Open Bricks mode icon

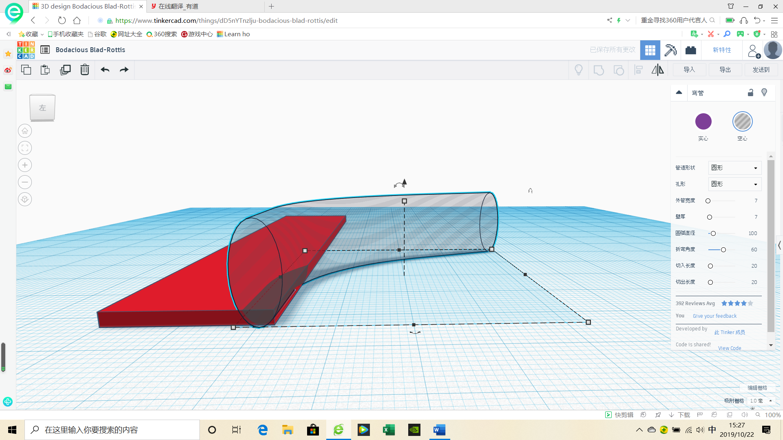pyautogui.click(x=690, y=50)
